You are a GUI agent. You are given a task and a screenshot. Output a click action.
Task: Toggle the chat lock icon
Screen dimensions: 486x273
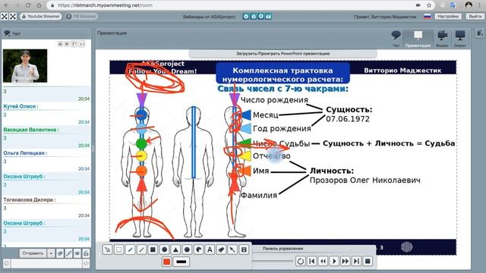[86, 253]
